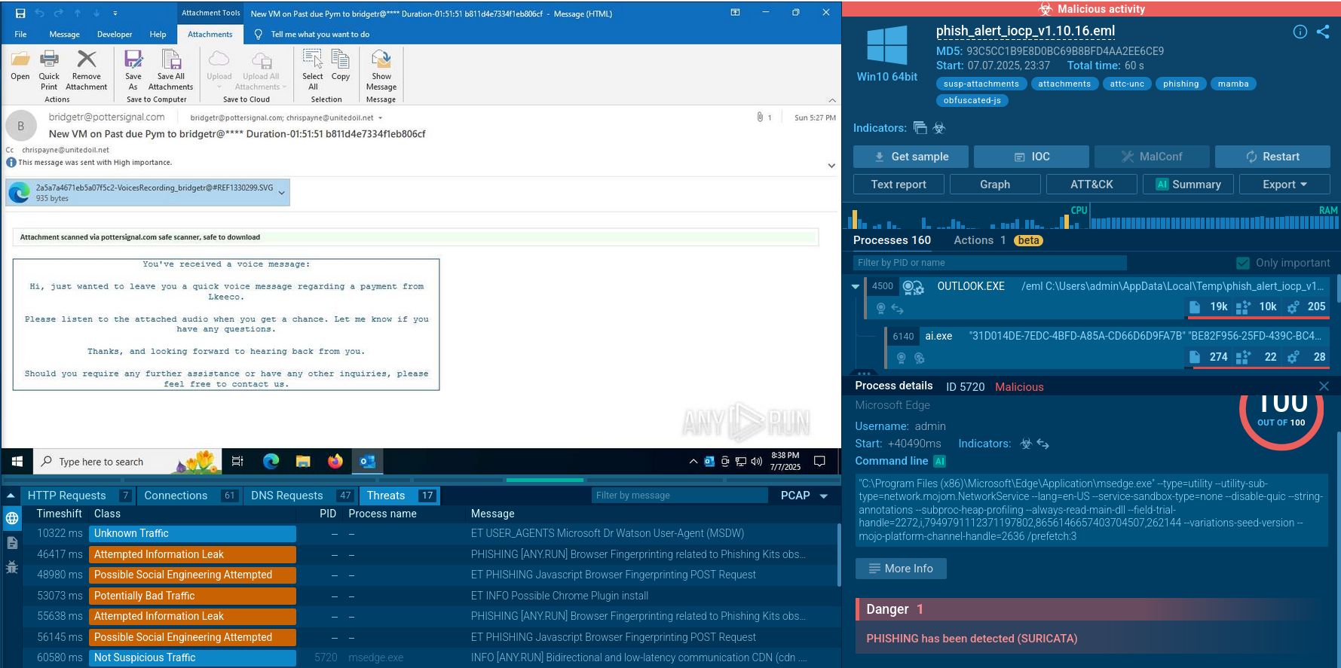Click the Filter by PID or name field
This screenshot has height=668, width=1341.
tap(990, 263)
